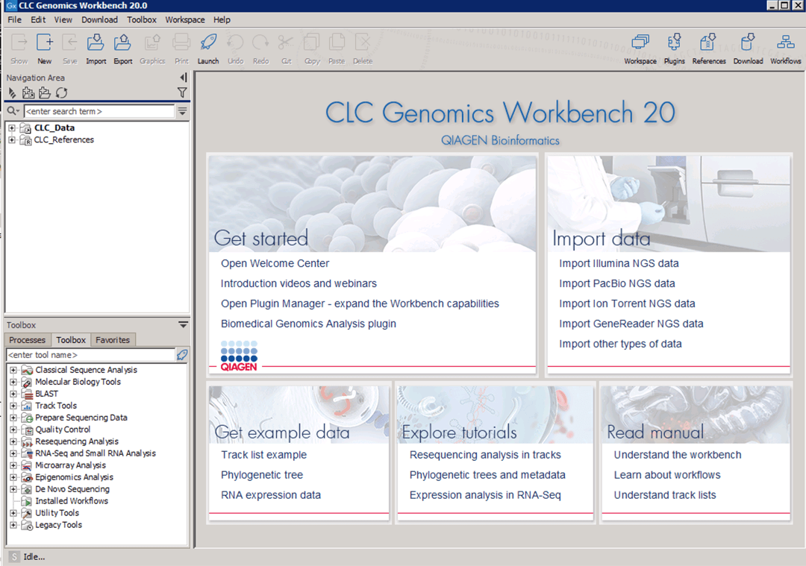Image resolution: width=806 pixels, height=566 pixels.
Task: Expand the BLAST toolbox category
Action: [x=13, y=393]
